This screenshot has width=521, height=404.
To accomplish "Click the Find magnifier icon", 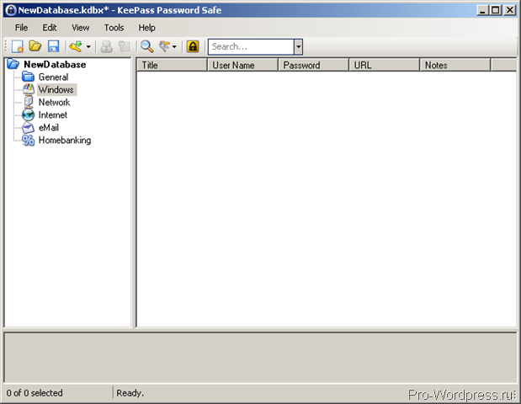I will 146,46.
